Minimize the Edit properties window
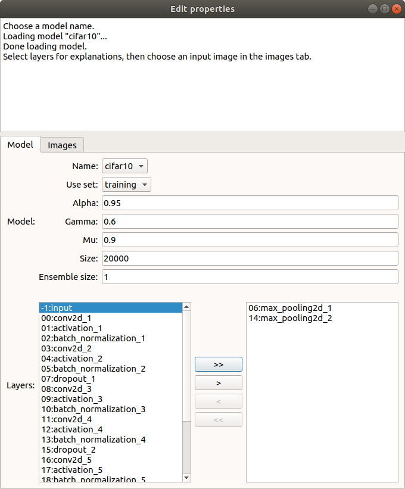405x489 pixels. pyautogui.click(x=373, y=9)
